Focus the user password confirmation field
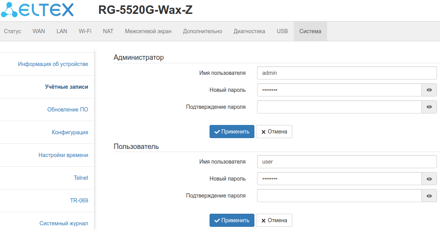The image size is (440, 233). pos(339,196)
